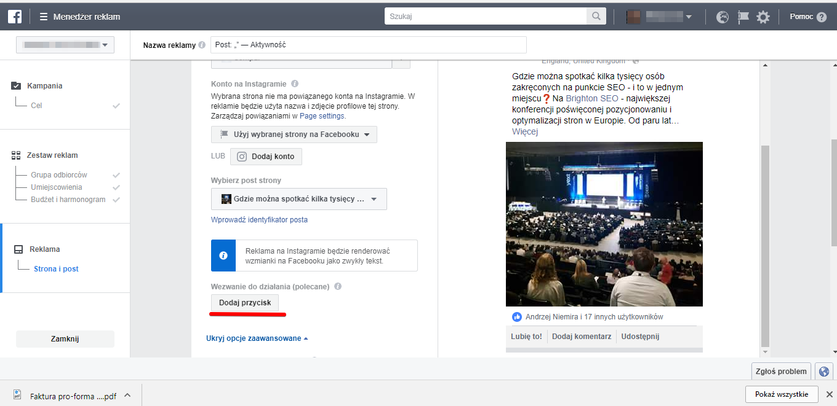Click the Wprowadź identyfikator posta link
Image resolution: width=837 pixels, height=406 pixels.
[259, 220]
